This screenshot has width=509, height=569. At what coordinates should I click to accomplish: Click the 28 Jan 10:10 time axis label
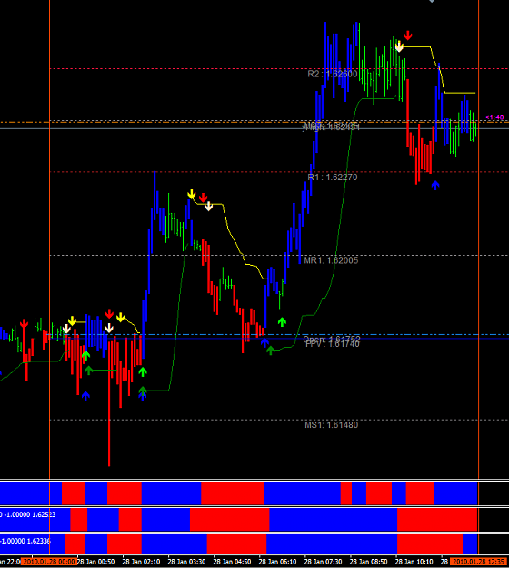[x=414, y=562]
